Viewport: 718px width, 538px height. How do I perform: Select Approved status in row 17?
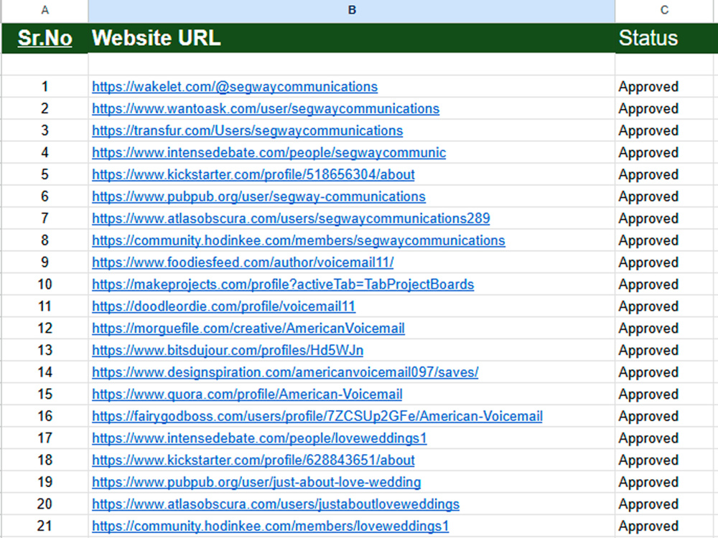[648, 438]
